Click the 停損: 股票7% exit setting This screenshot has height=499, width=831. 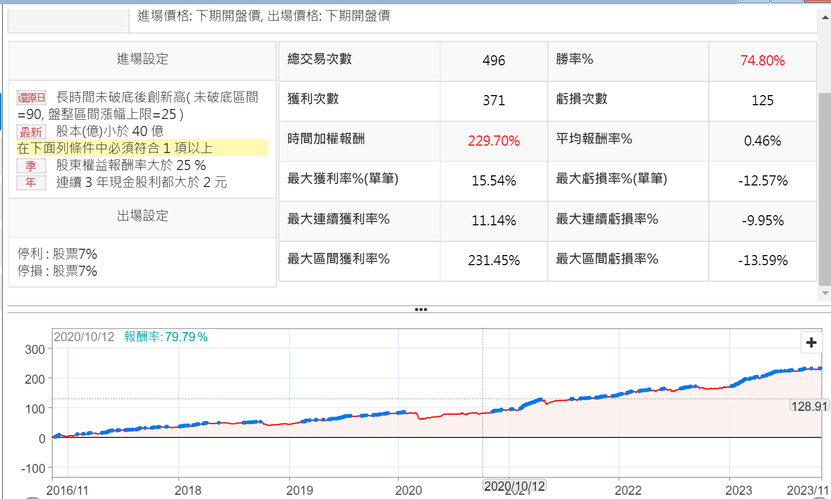click(x=57, y=271)
